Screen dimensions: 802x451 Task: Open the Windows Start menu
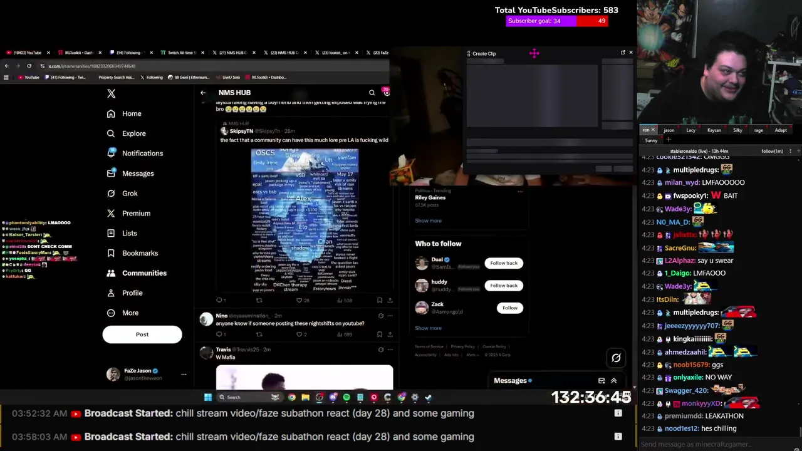(x=208, y=397)
